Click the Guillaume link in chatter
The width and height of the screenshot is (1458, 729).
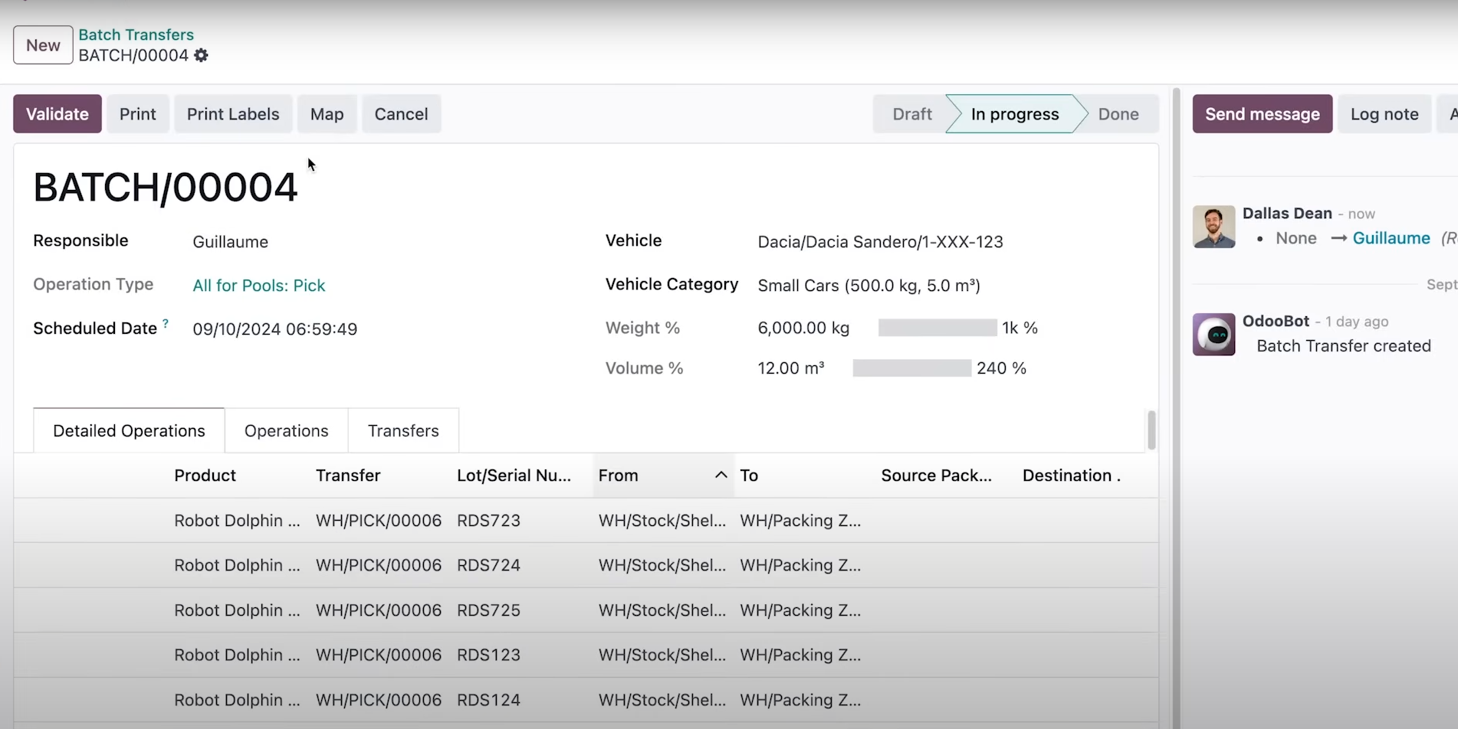coord(1391,238)
